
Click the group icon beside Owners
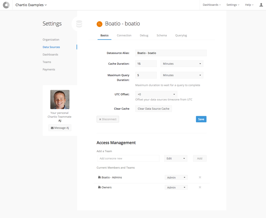click(x=99, y=187)
